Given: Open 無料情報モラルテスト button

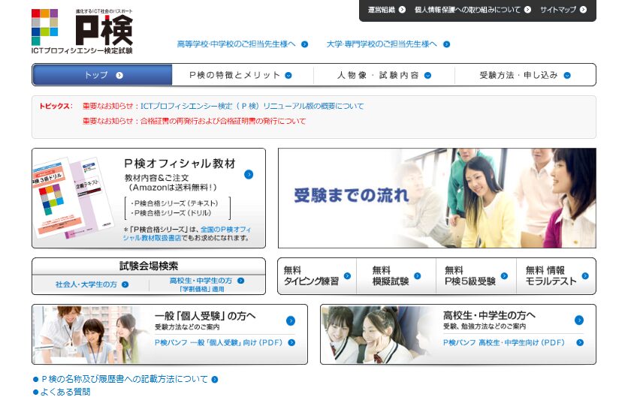Looking at the screenshot, I should pos(556,276).
